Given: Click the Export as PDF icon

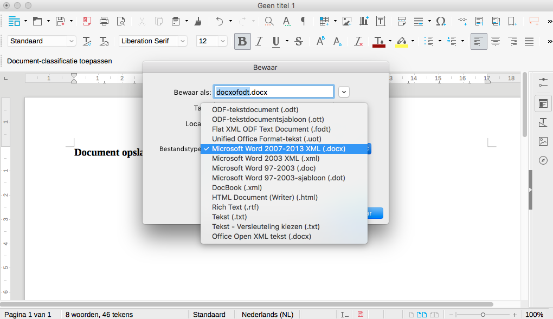Looking at the screenshot, I should click(87, 21).
